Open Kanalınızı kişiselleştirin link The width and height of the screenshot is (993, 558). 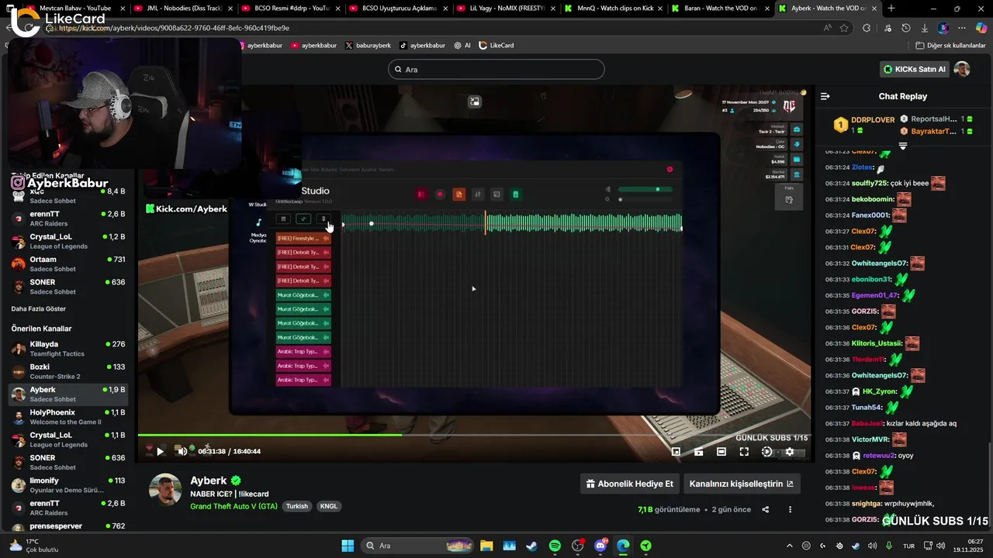pyautogui.click(x=742, y=484)
